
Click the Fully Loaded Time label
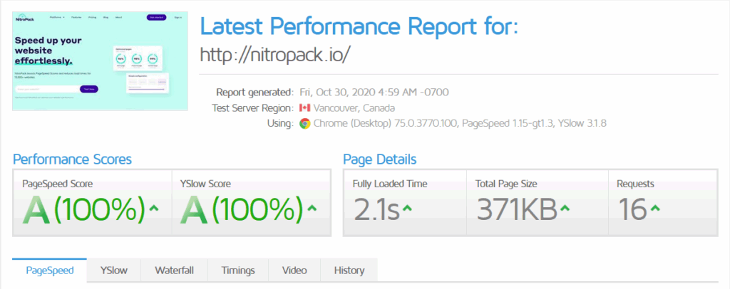(x=390, y=184)
